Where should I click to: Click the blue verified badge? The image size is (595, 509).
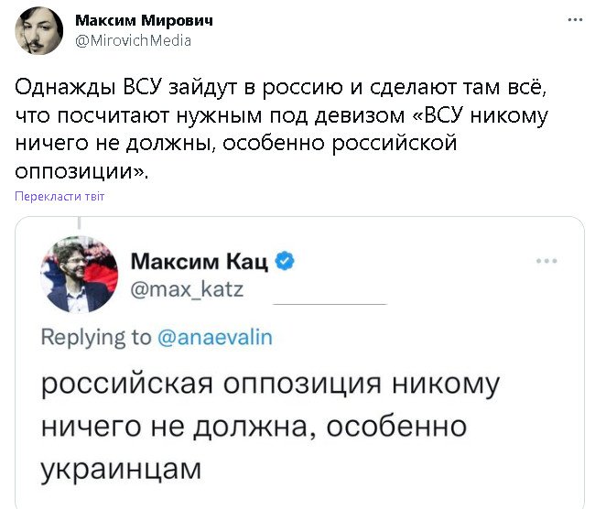tap(285, 263)
